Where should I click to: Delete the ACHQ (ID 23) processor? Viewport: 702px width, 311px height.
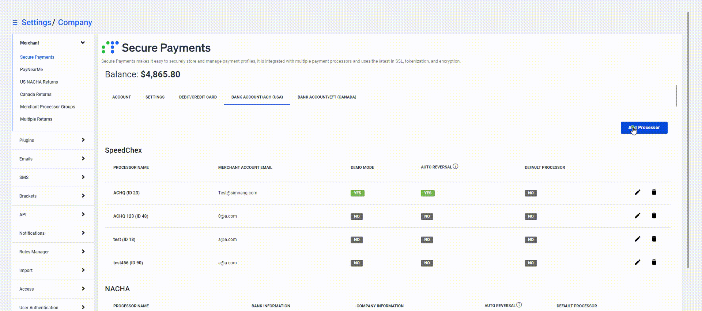[x=654, y=192]
